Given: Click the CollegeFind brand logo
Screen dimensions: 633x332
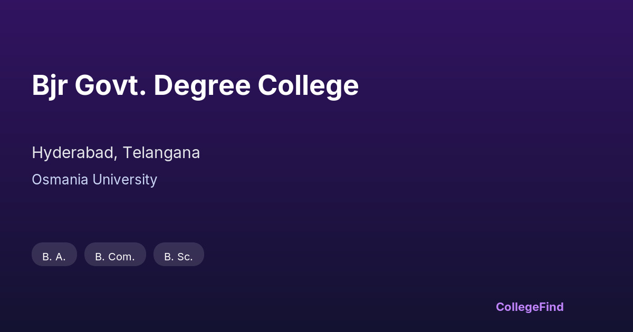Looking at the screenshot, I should [x=529, y=307].
